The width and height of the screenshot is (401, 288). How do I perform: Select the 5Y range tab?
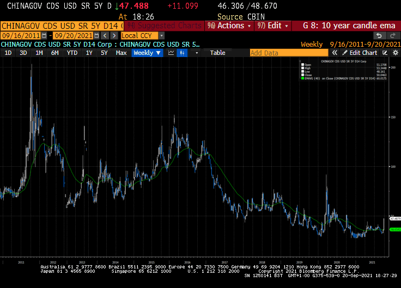(104, 53)
